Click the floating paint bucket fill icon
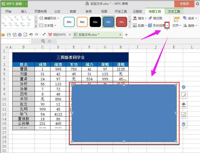Viewport: 200px width, 153px height. (x=184, y=104)
